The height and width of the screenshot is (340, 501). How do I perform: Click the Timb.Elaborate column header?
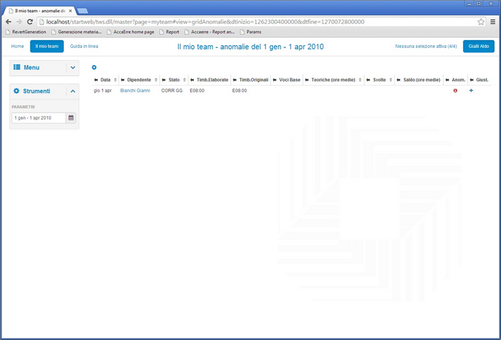[x=212, y=80]
